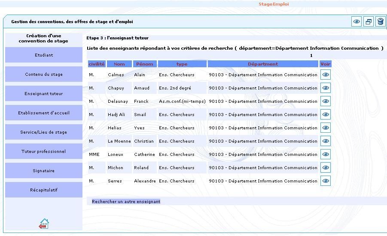Click Rechercher un autre enseignant link
387x236 pixels.
(x=126, y=201)
